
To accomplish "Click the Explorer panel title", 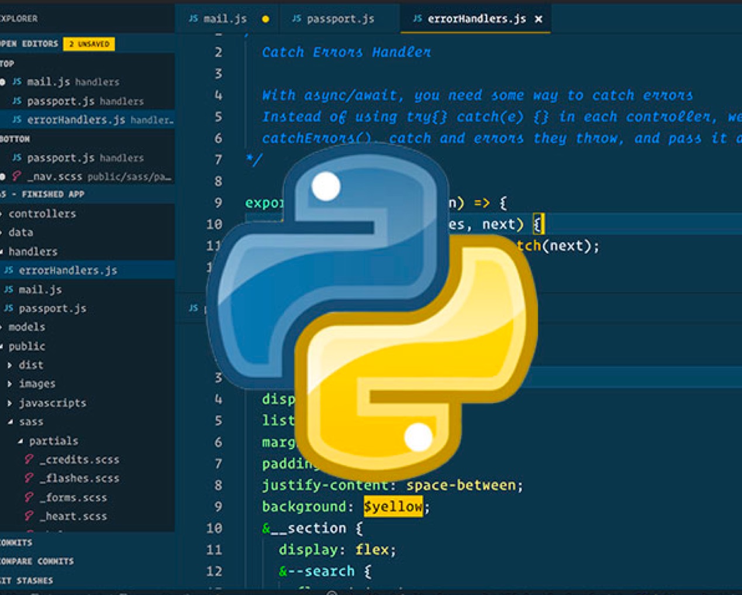I will [19, 19].
